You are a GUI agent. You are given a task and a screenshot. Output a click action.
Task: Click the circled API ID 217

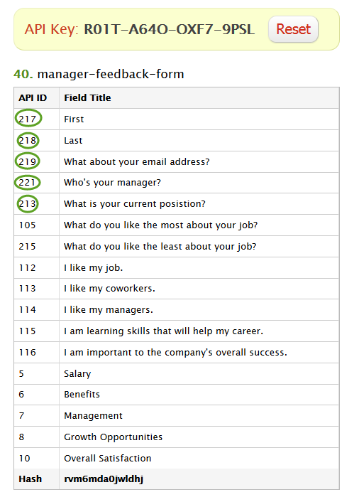pyautogui.click(x=28, y=119)
